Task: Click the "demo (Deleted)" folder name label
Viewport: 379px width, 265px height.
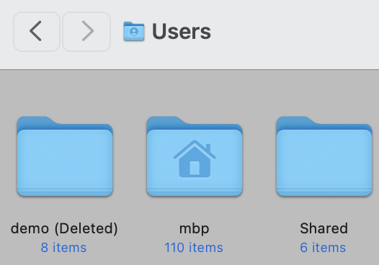Action: (64, 228)
